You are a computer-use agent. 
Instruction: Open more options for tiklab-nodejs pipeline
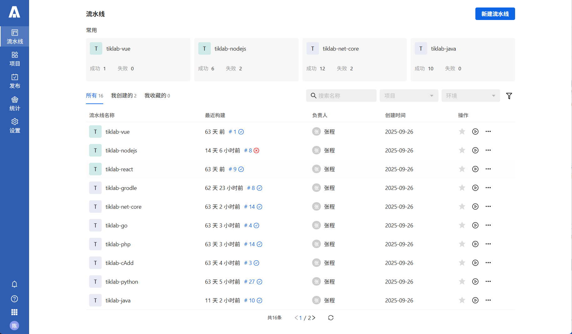[x=488, y=150]
